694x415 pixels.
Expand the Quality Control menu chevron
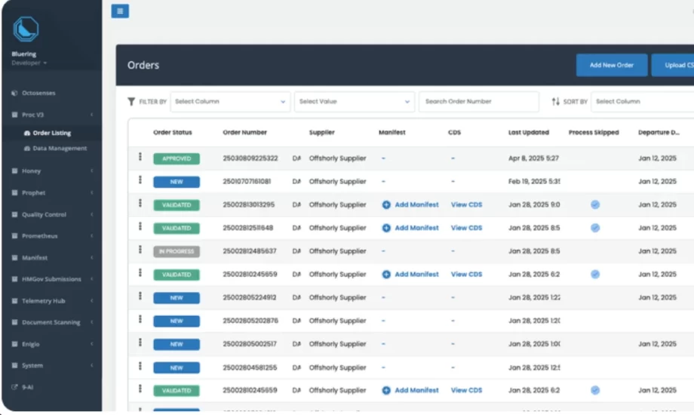91,214
